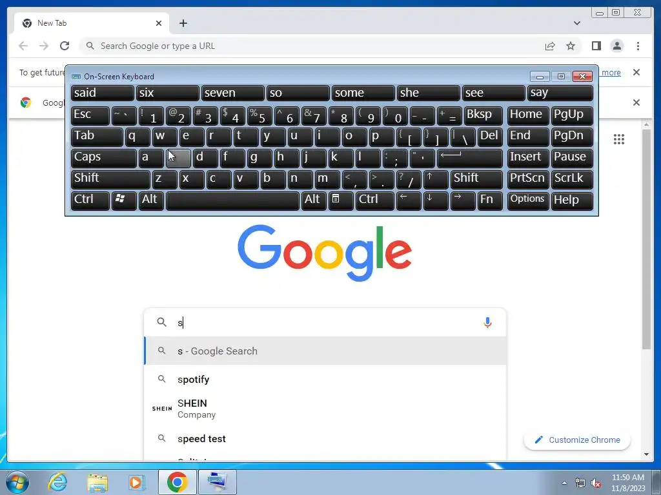Pick the predicted word 'some'

(363, 93)
